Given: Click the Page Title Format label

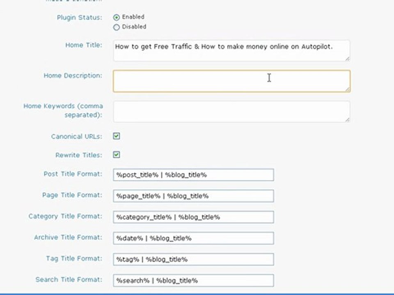Looking at the screenshot, I should (x=72, y=195).
